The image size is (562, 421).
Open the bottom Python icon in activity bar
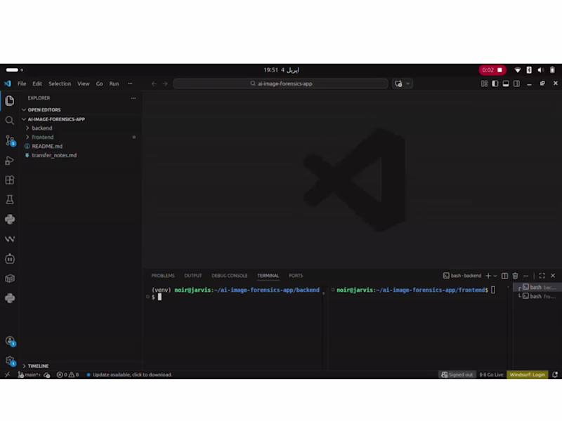(10, 298)
